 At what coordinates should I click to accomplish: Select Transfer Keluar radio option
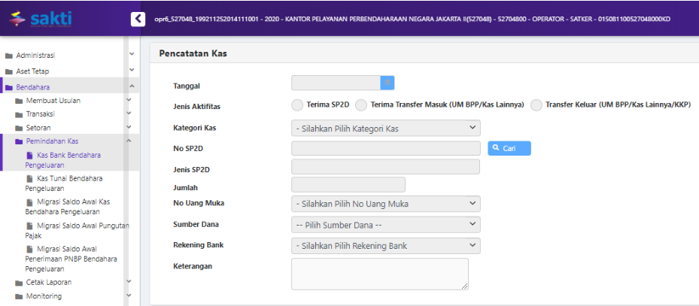(x=536, y=105)
